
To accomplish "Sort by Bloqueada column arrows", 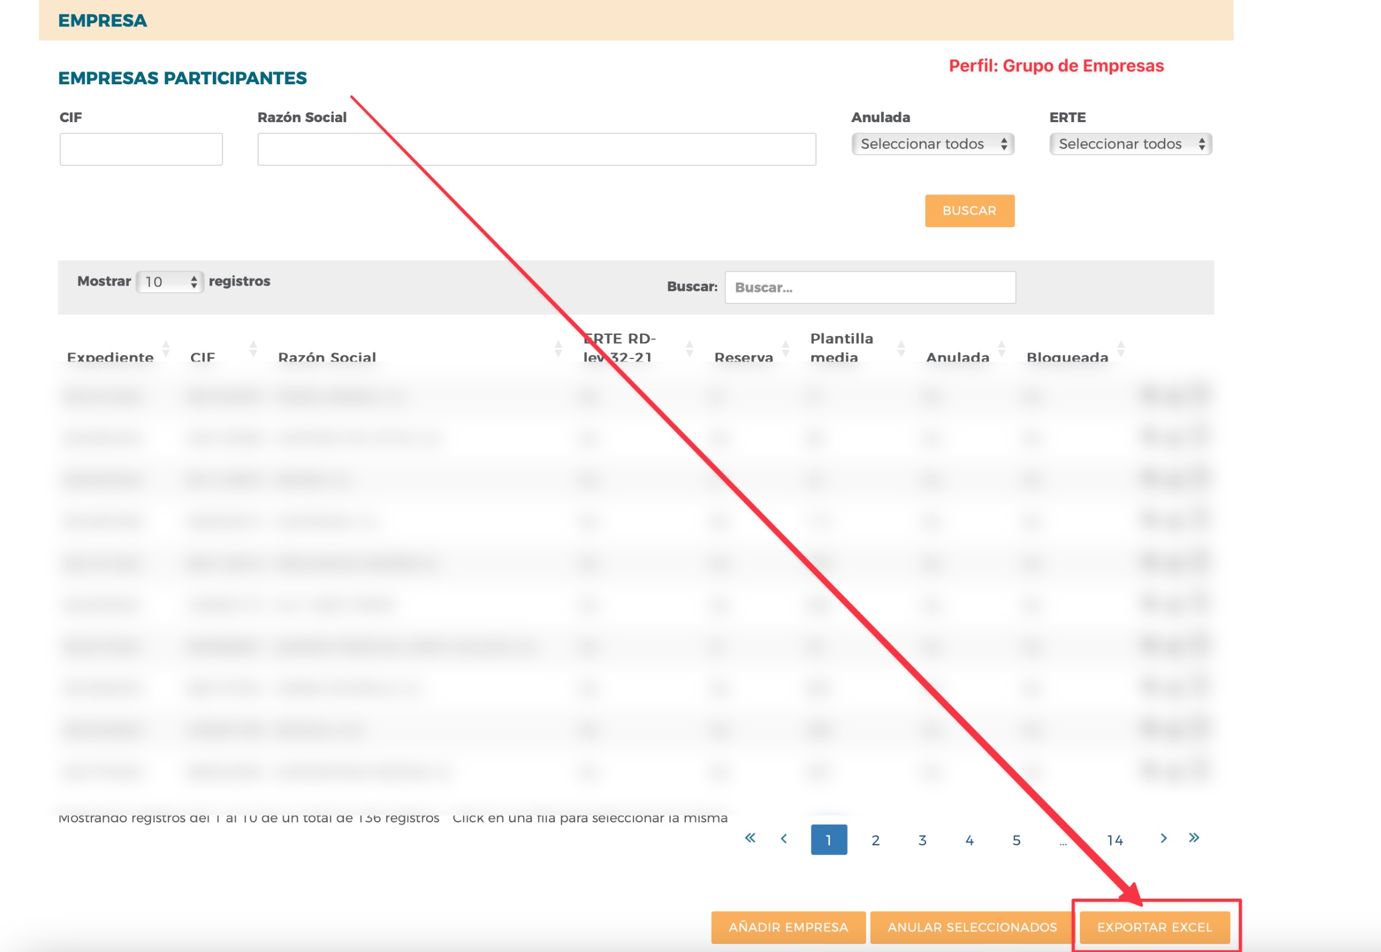I will 1120,348.
